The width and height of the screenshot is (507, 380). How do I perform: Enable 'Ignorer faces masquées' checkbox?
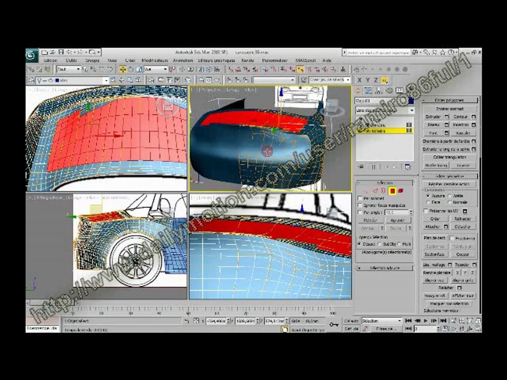(360, 205)
